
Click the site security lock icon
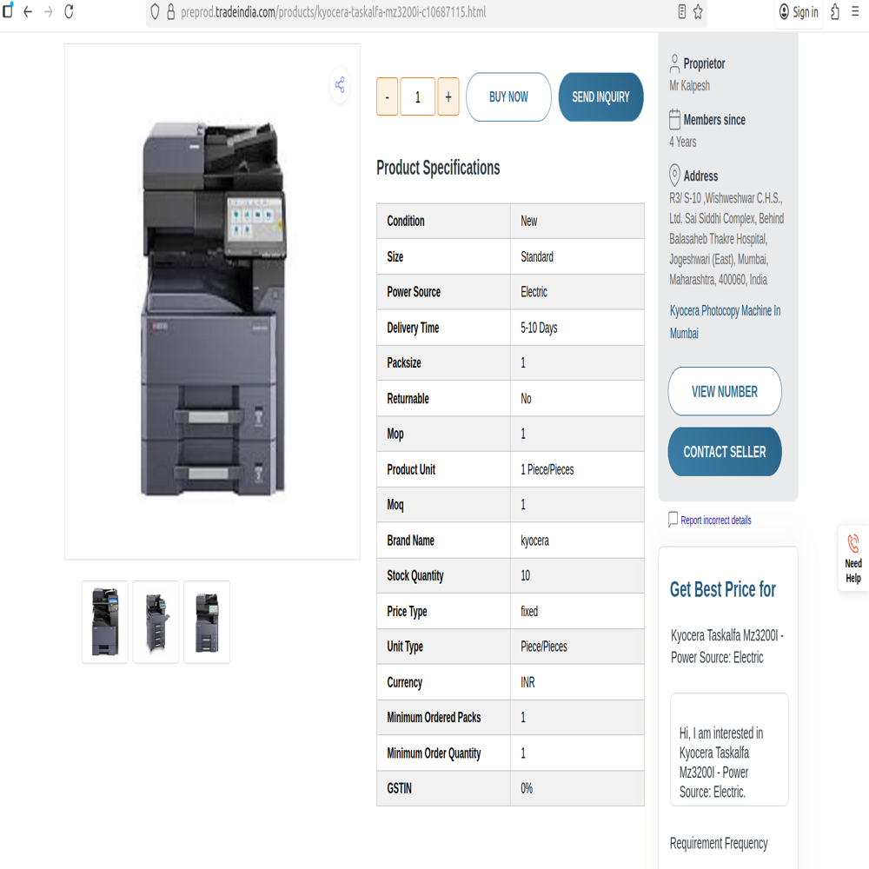(x=170, y=12)
